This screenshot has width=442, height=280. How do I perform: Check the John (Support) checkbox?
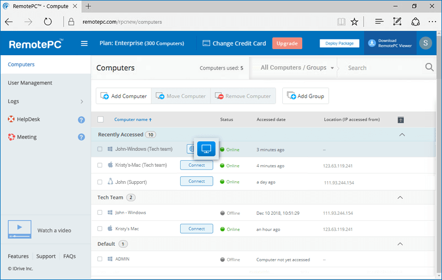(x=100, y=182)
